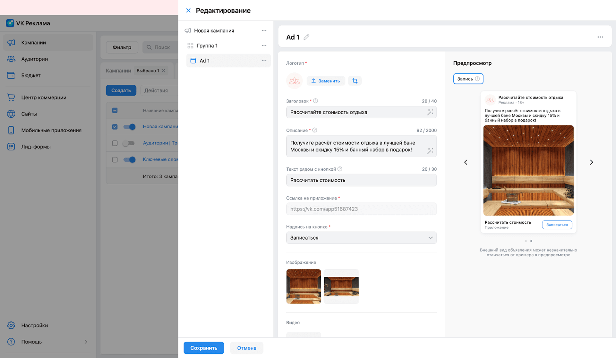Click the help icon next to Заголовок

315,101
